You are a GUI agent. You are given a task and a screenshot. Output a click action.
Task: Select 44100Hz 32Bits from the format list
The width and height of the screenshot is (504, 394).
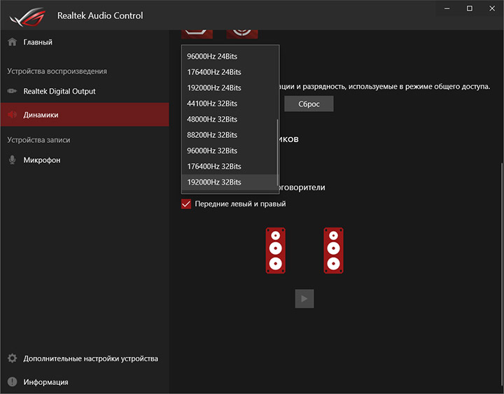tap(212, 104)
